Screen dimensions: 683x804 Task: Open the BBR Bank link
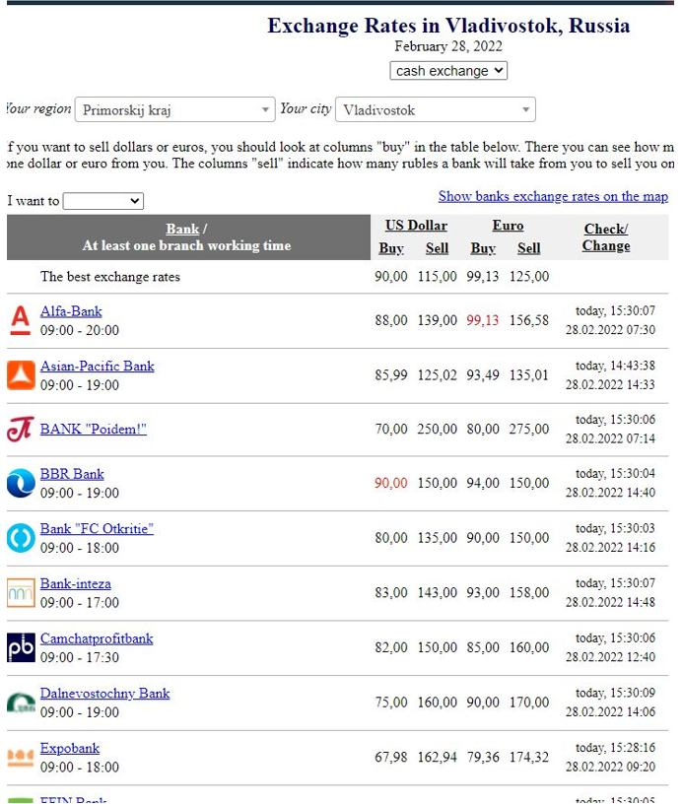pyautogui.click(x=72, y=474)
